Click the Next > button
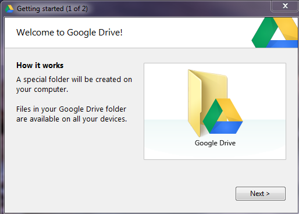 (261, 194)
